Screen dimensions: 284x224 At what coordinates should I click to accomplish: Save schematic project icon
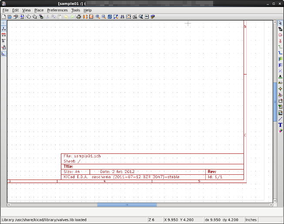pyautogui.click(x=16, y=17)
